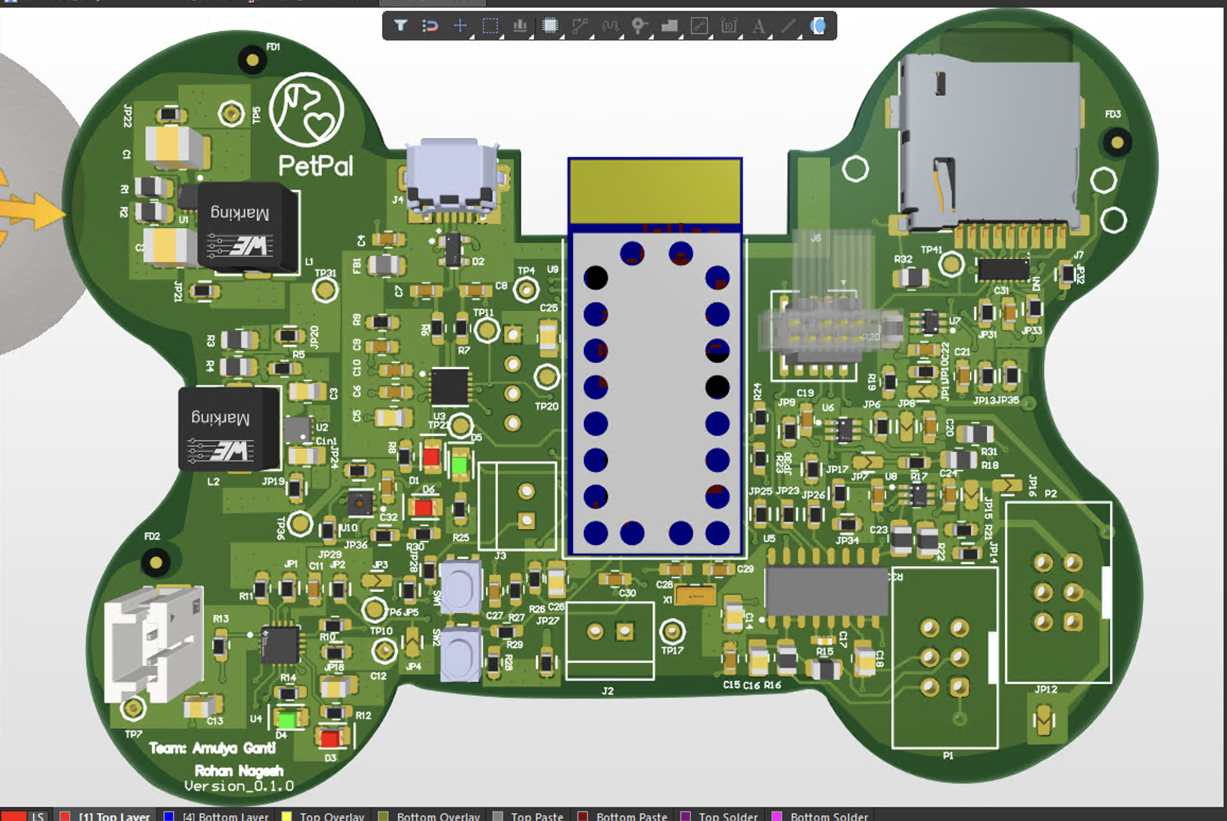Image resolution: width=1227 pixels, height=821 pixels.
Task: Click the 'Rohan Nagesh' silkscreen text
Action: pos(239,770)
